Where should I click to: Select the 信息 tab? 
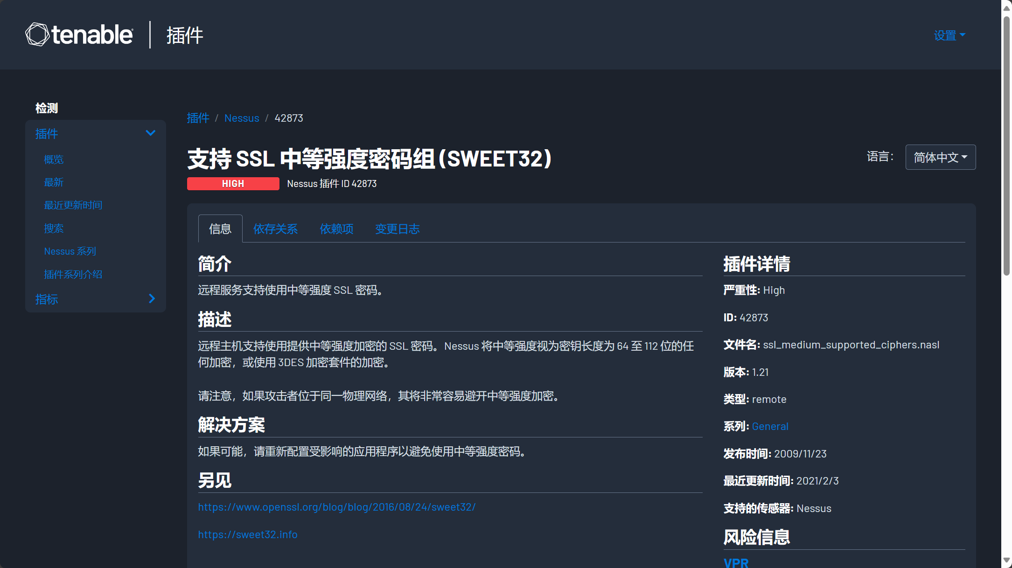tap(220, 229)
